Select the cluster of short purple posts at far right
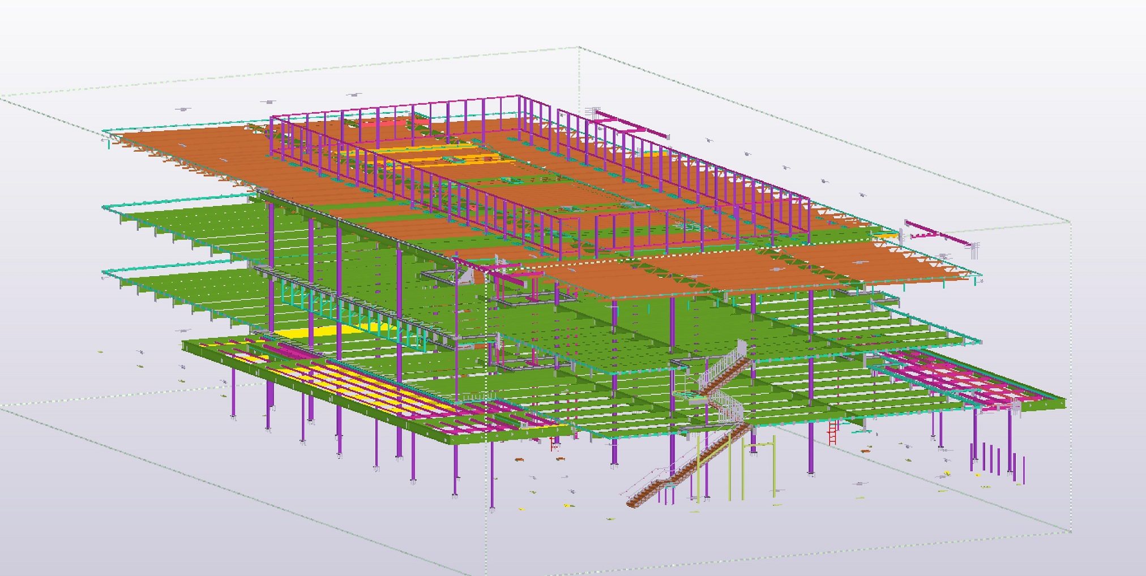 coord(997,461)
